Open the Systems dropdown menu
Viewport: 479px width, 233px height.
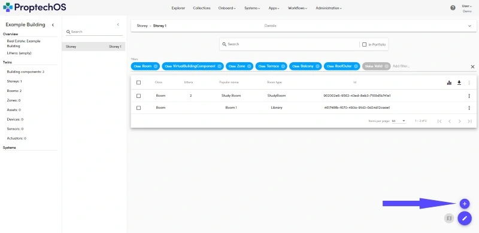(x=252, y=8)
